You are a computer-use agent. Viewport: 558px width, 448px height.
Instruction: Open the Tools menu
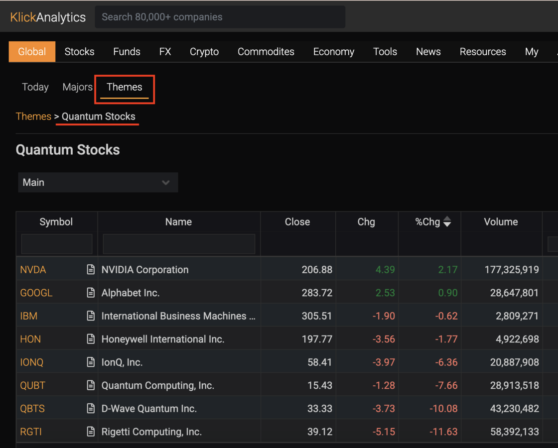[385, 52]
